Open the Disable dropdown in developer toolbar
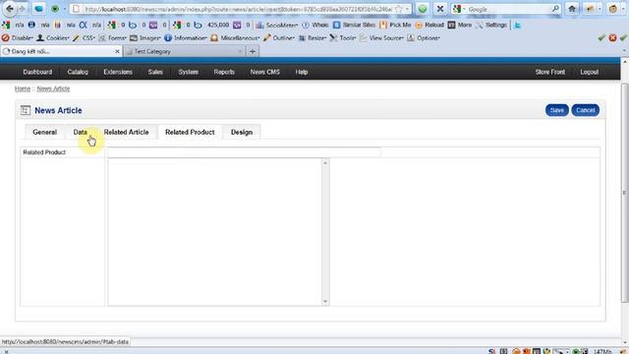The image size is (629, 354). (18, 37)
